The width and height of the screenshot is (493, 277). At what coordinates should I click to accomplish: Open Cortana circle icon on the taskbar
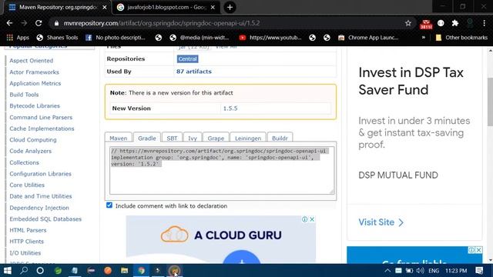point(40,270)
